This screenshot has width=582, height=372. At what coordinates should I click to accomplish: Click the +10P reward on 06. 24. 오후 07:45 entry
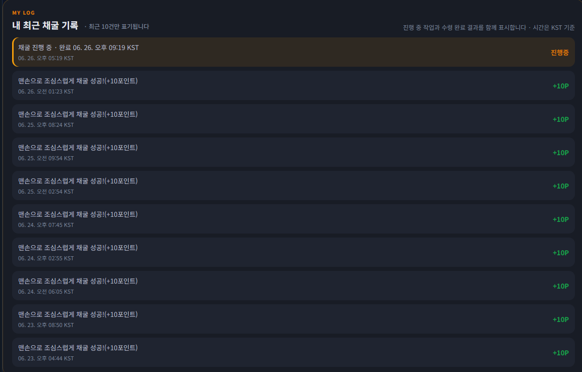pos(560,220)
